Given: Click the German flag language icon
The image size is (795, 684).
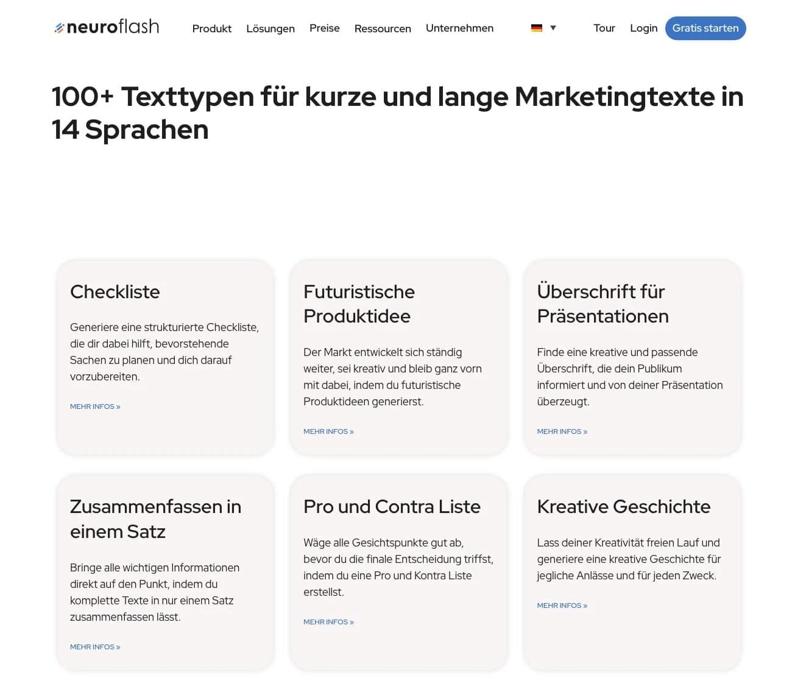Looking at the screenshot, I should [535, 27].
